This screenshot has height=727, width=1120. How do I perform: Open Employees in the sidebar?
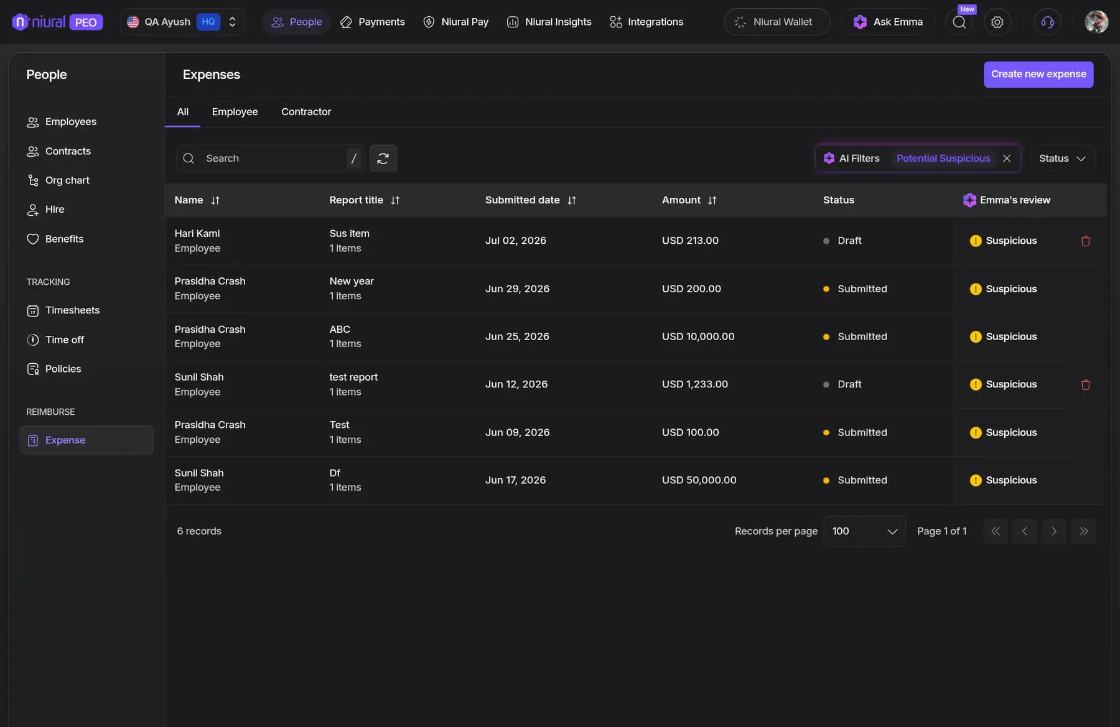click(62, 122)
